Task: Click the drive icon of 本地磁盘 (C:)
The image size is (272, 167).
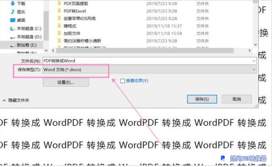Action: [x=12, y=29]
